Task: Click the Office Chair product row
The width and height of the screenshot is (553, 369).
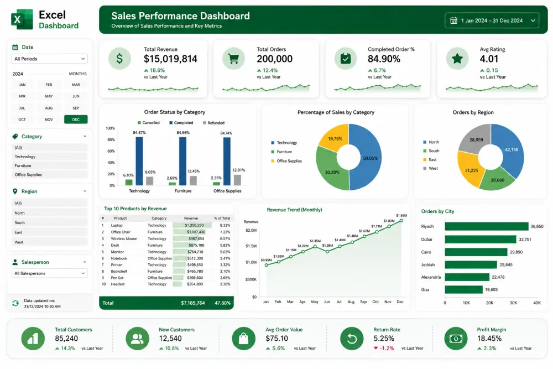Action: [166, 232]
